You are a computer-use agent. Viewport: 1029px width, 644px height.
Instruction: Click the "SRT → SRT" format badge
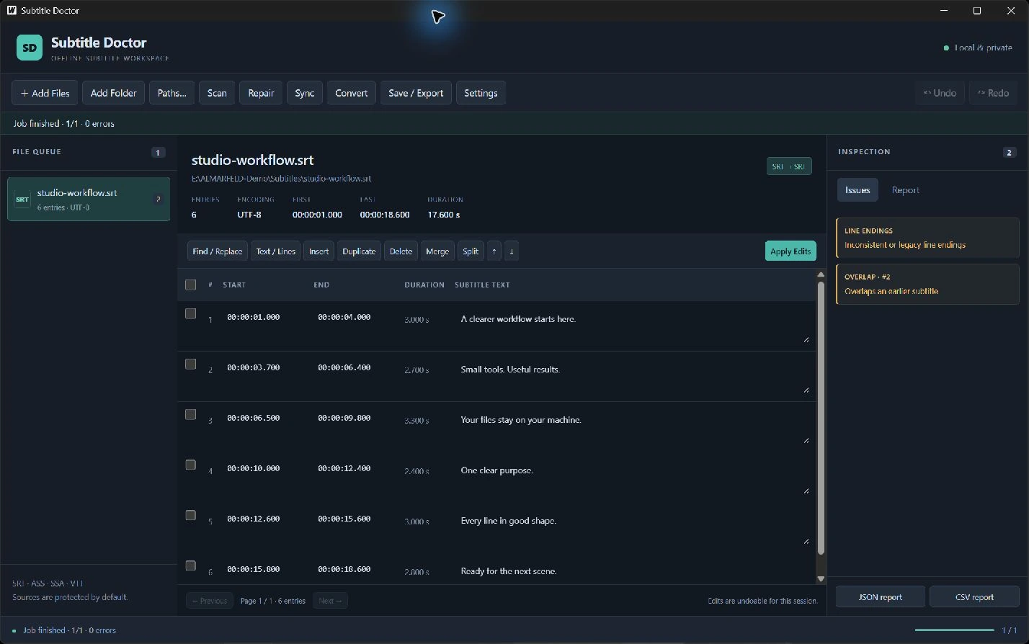pyautogui.click(x=789, y=166)
